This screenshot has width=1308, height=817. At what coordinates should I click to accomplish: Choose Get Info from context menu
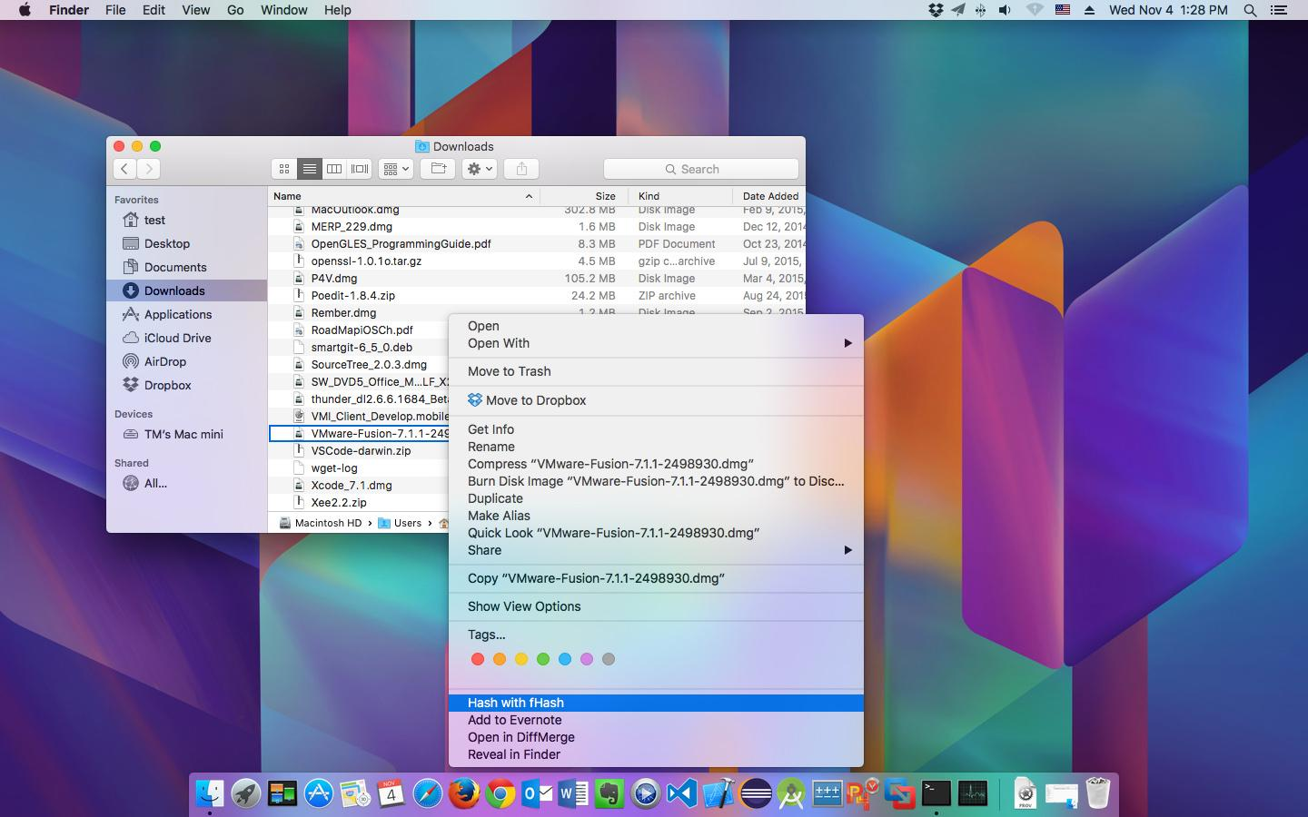coord(490,429)
